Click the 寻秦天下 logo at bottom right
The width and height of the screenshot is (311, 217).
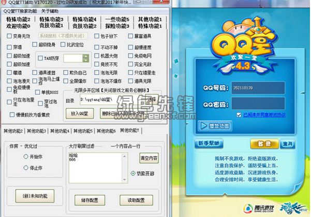[294, 208]
